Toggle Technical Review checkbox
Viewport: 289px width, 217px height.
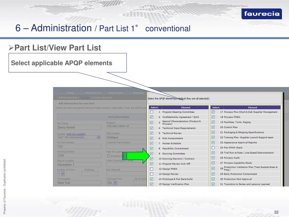click(x=152, y=133)
